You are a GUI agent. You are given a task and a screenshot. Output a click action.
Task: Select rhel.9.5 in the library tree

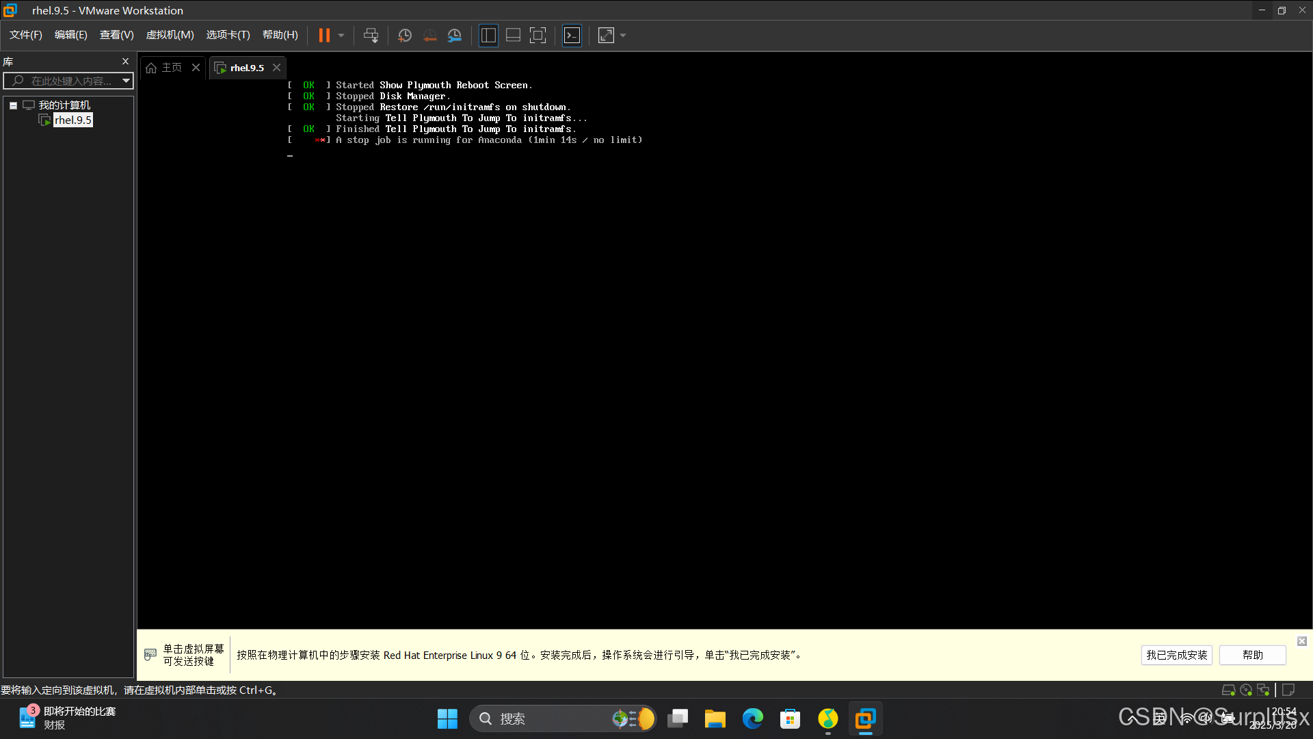tap(73, 120)
